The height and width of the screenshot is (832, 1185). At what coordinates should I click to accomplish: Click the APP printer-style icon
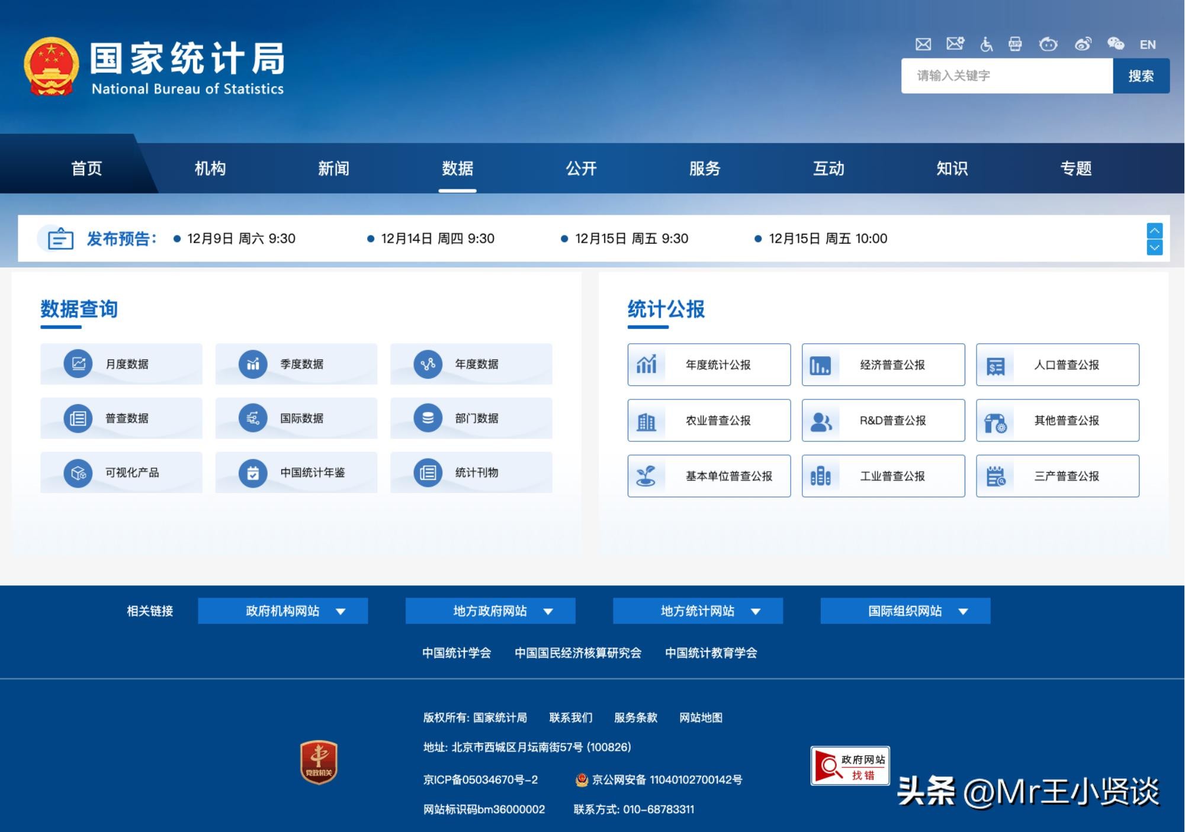point(1015,44)
